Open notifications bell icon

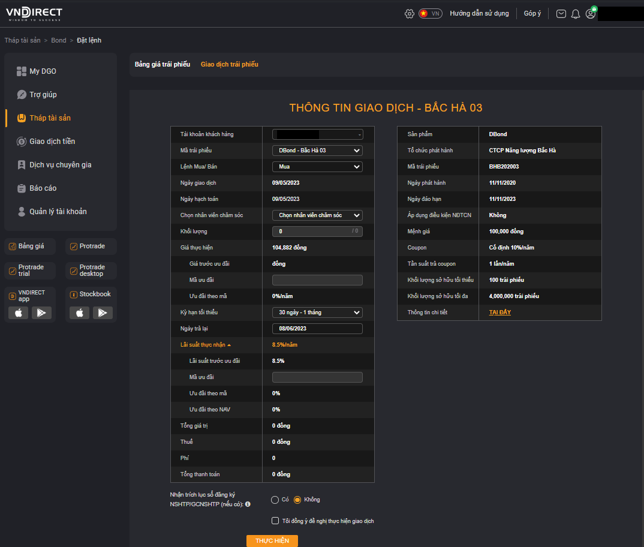point(576,14)
